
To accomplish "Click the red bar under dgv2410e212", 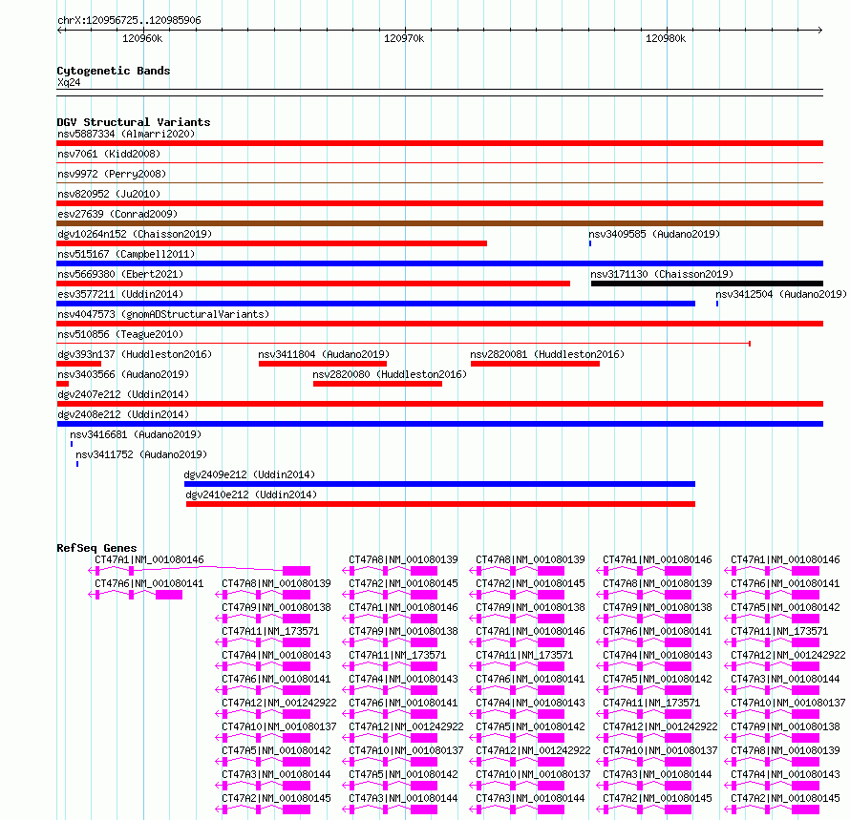I will tap(440, 504).
